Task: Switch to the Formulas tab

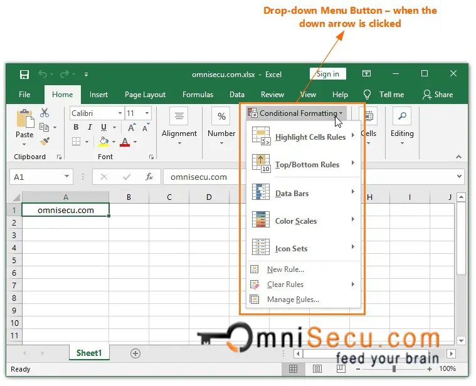Action: point(198,95)
